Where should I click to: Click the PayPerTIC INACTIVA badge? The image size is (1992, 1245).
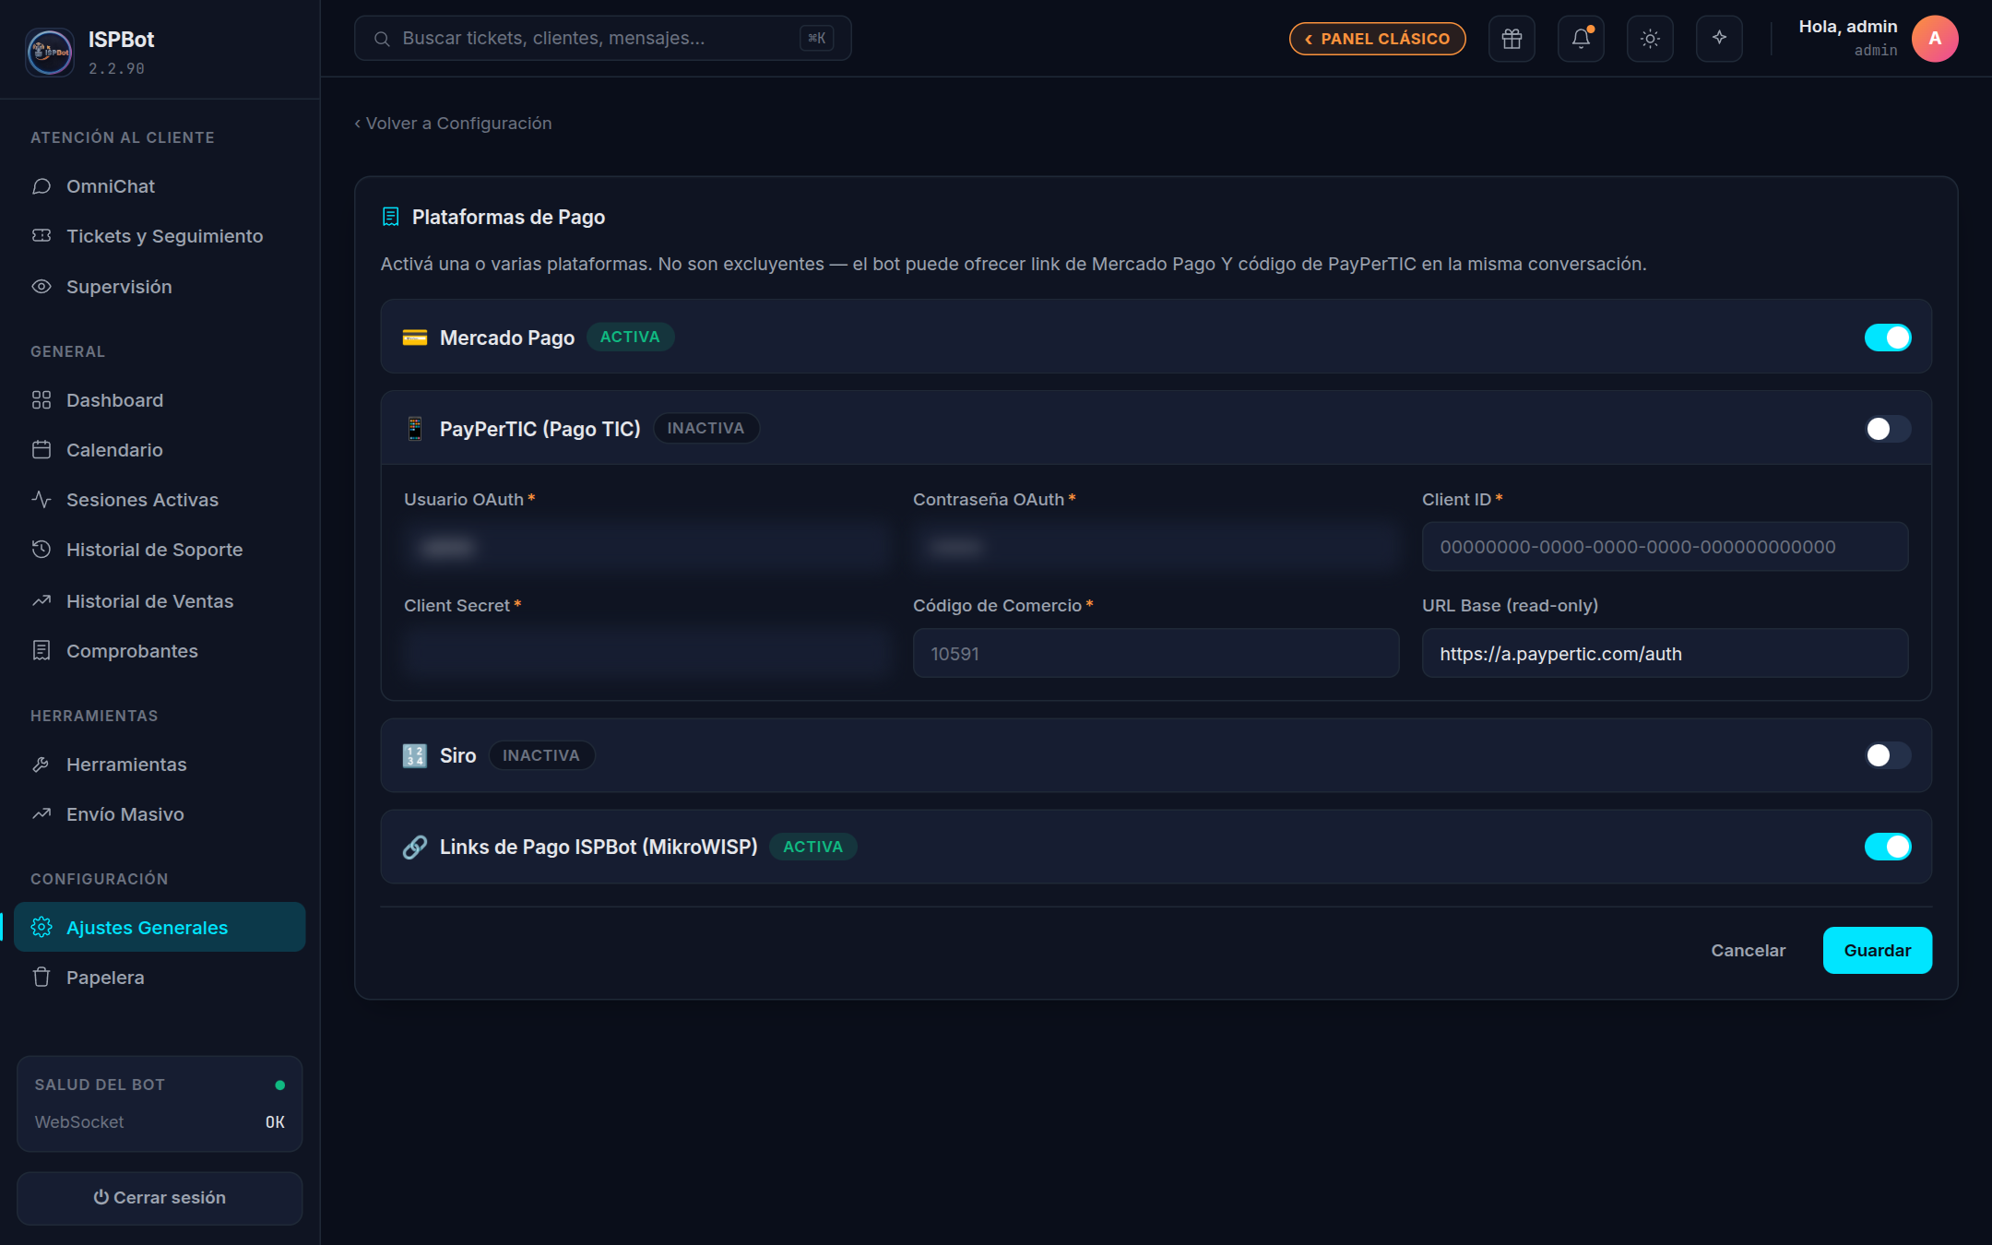point(705,428)
